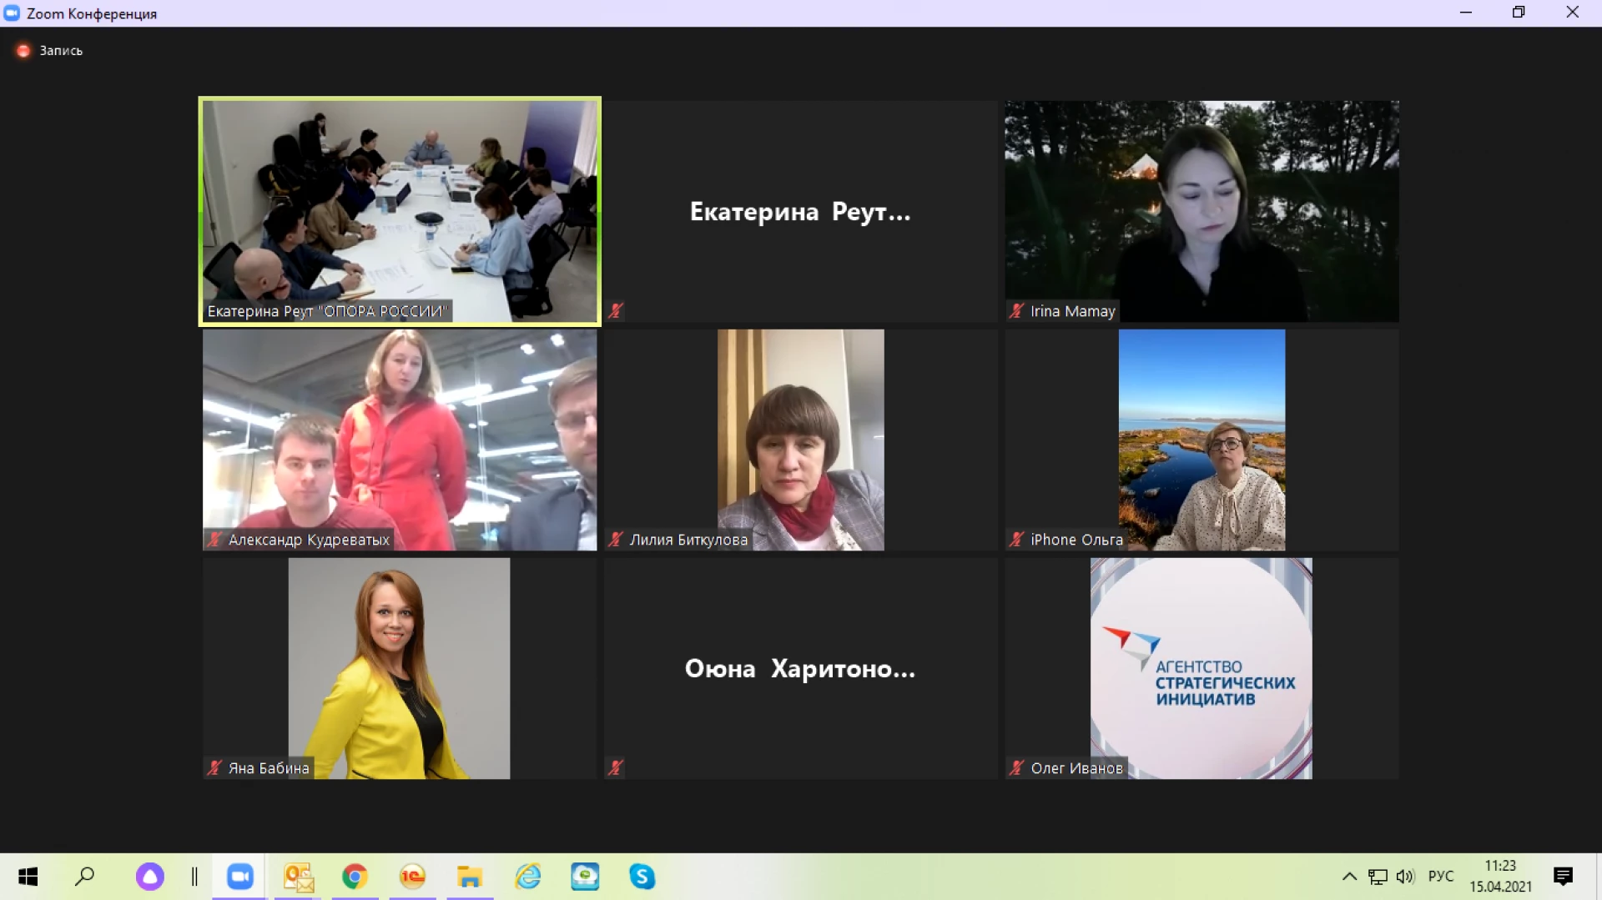Click the 'iPhone Ольга' name label
The height and width of the screenshot is (900, 1602).
click(1076, 540)
